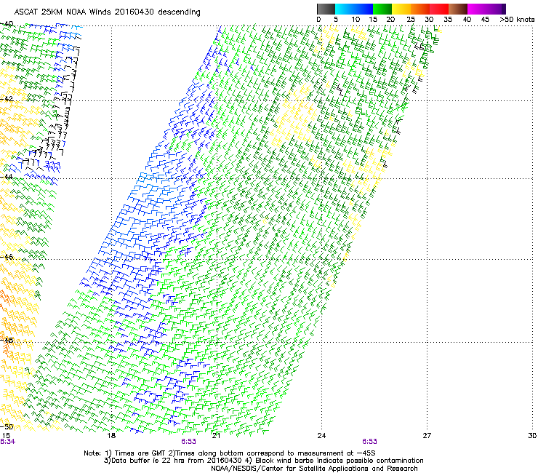The image size is (538, 473).
Task: Click the orange 25-30 knots legend segment
Action: click(x=420, y=9)
